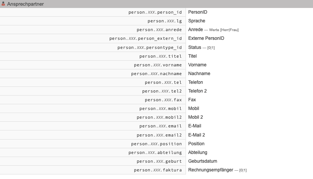Click the Telefon 2 label
This screenshot has height=179, width=313.
point(197,91)
